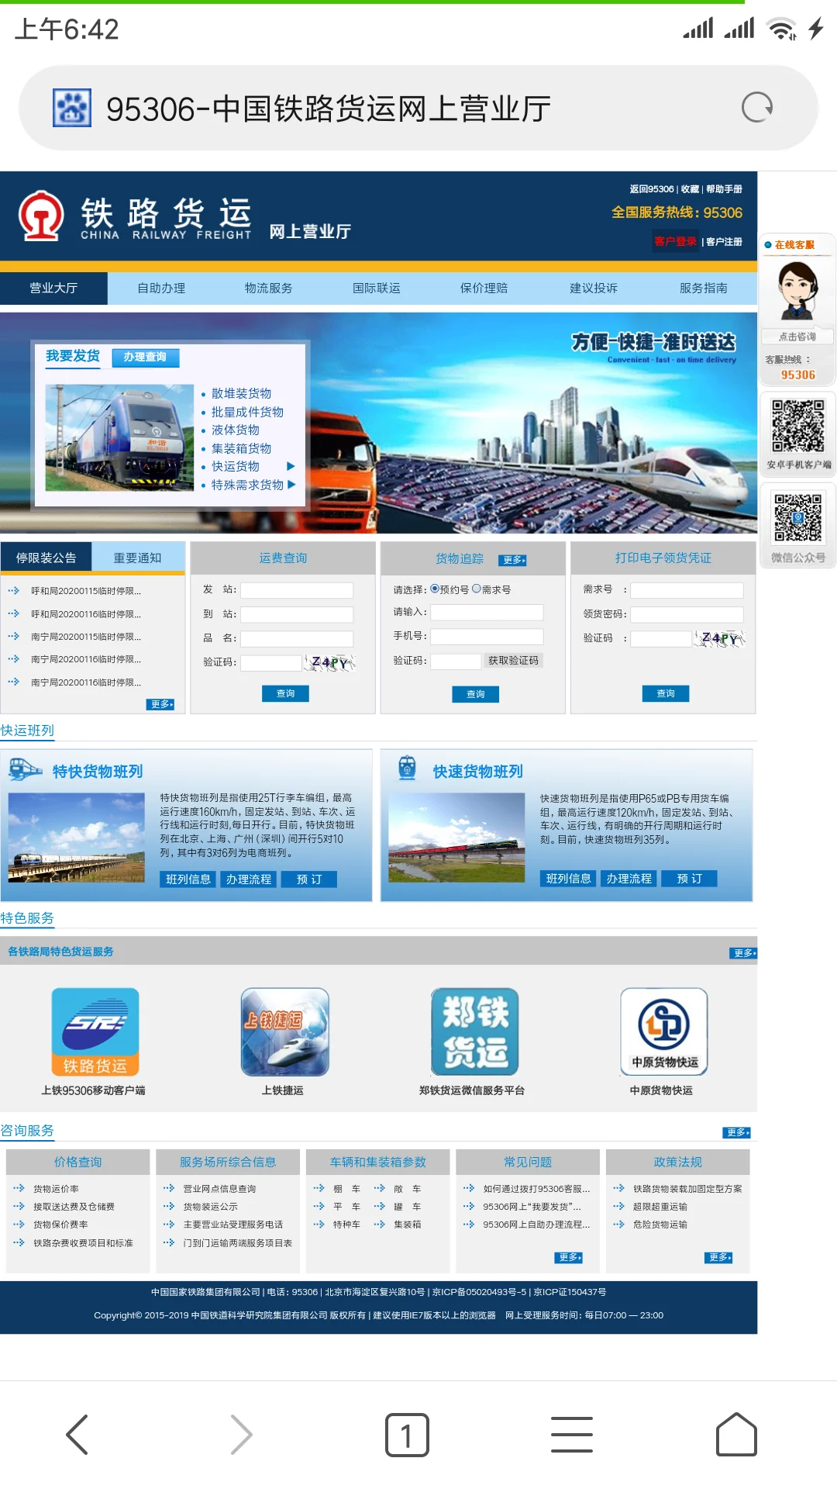Click 帮助手册 link
The height and width of the screenshot is (1489, 837).
point(724,189)
